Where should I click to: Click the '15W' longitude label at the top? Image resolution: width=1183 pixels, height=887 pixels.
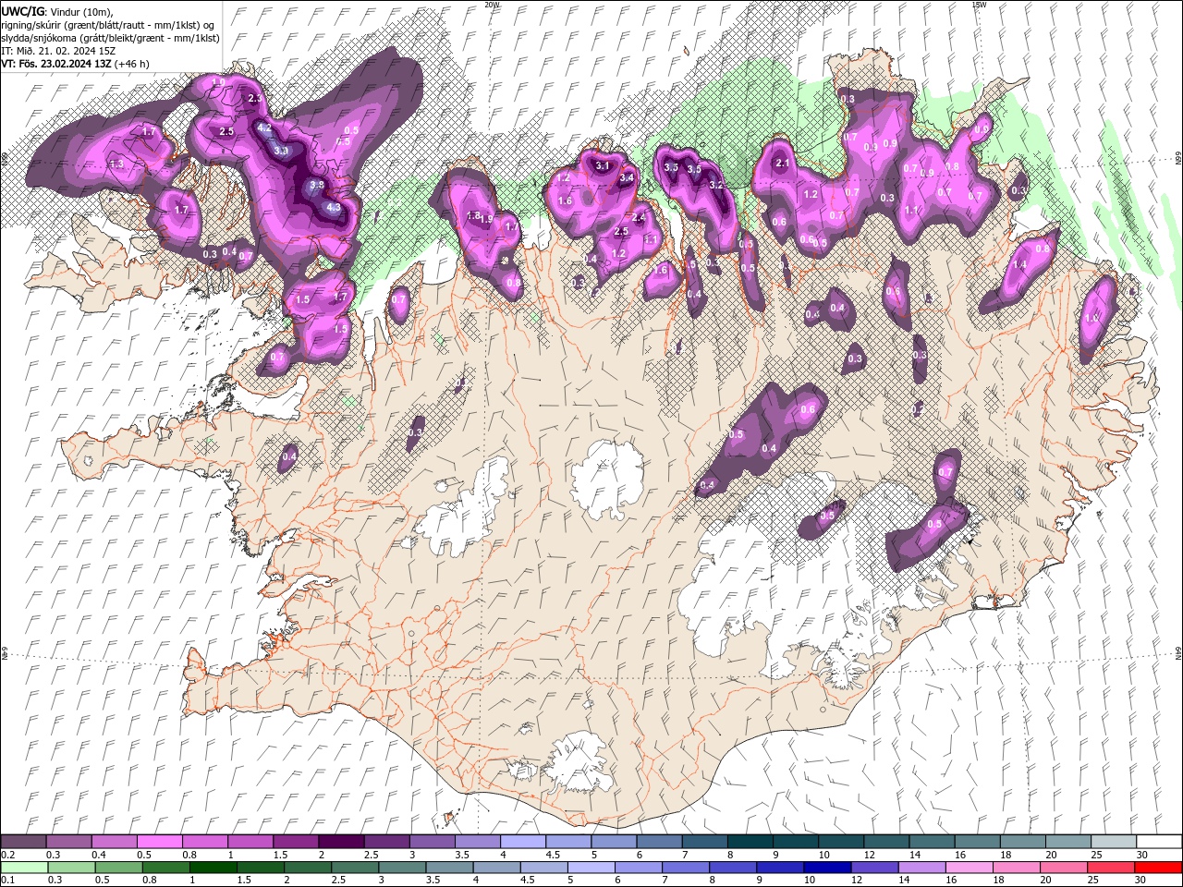(980, 5)
